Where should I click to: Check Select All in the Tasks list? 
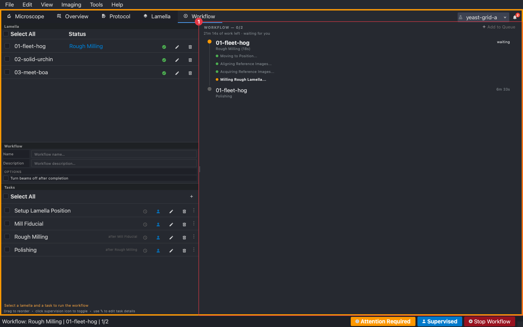tap(6, 196)
